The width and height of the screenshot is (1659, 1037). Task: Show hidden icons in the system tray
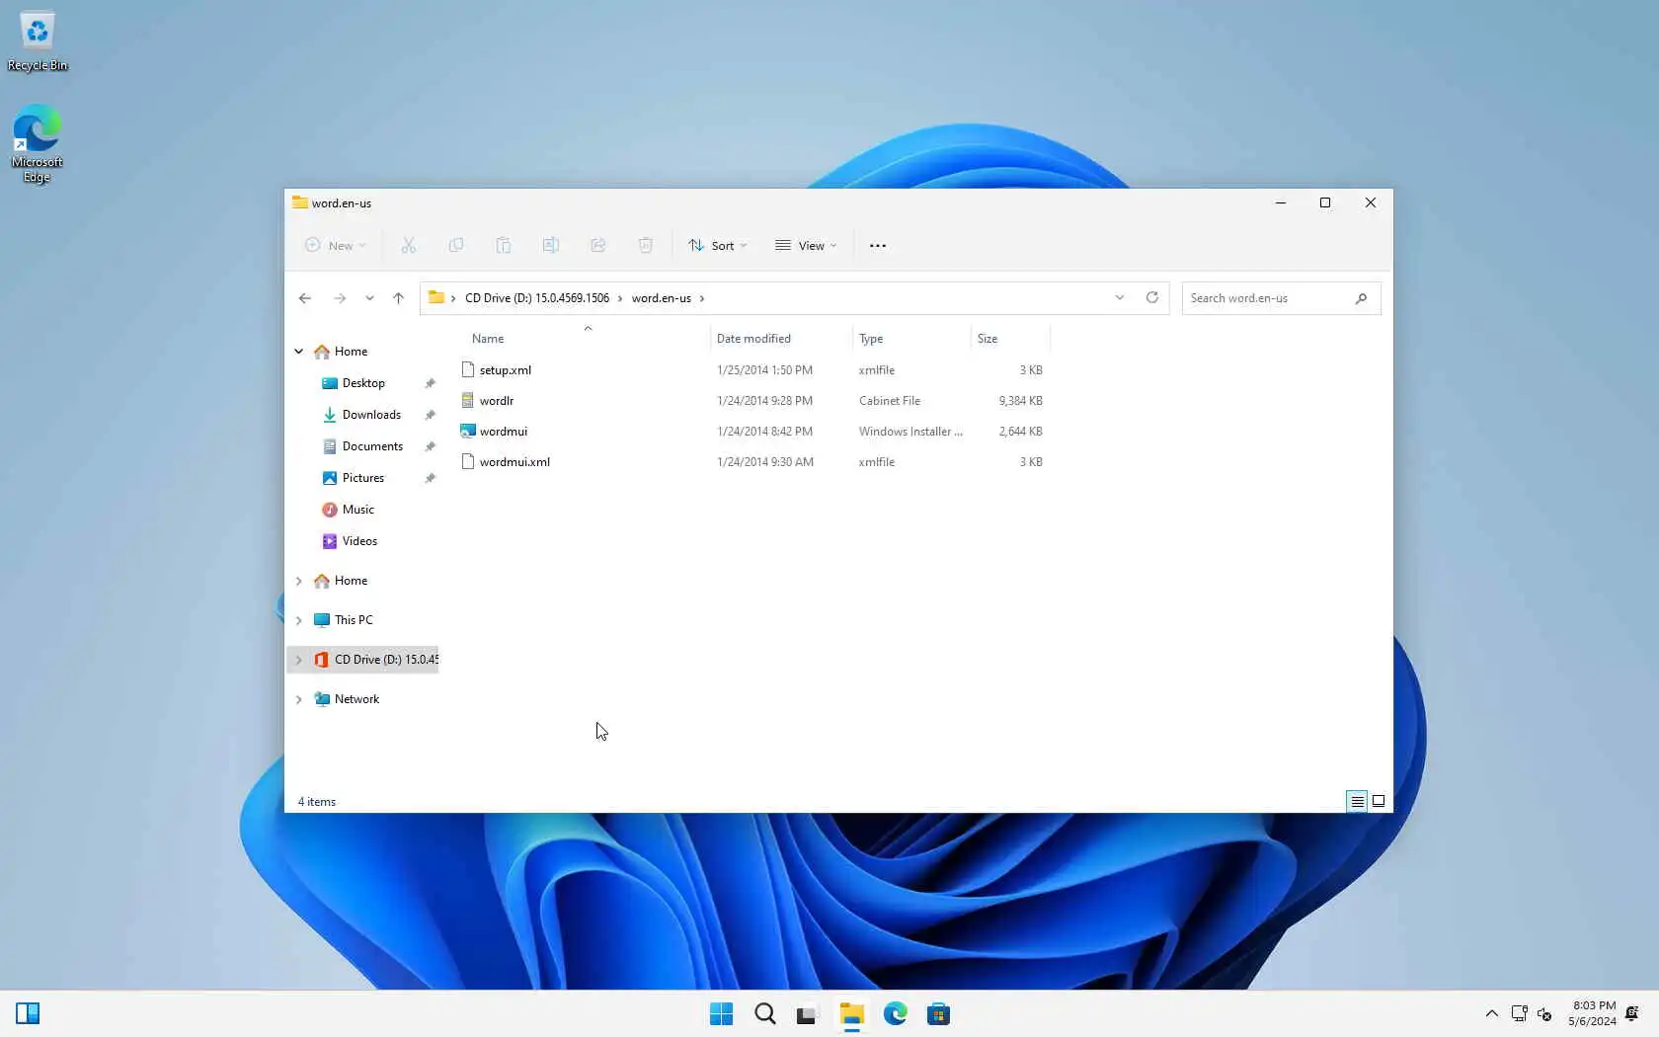1491,1013
